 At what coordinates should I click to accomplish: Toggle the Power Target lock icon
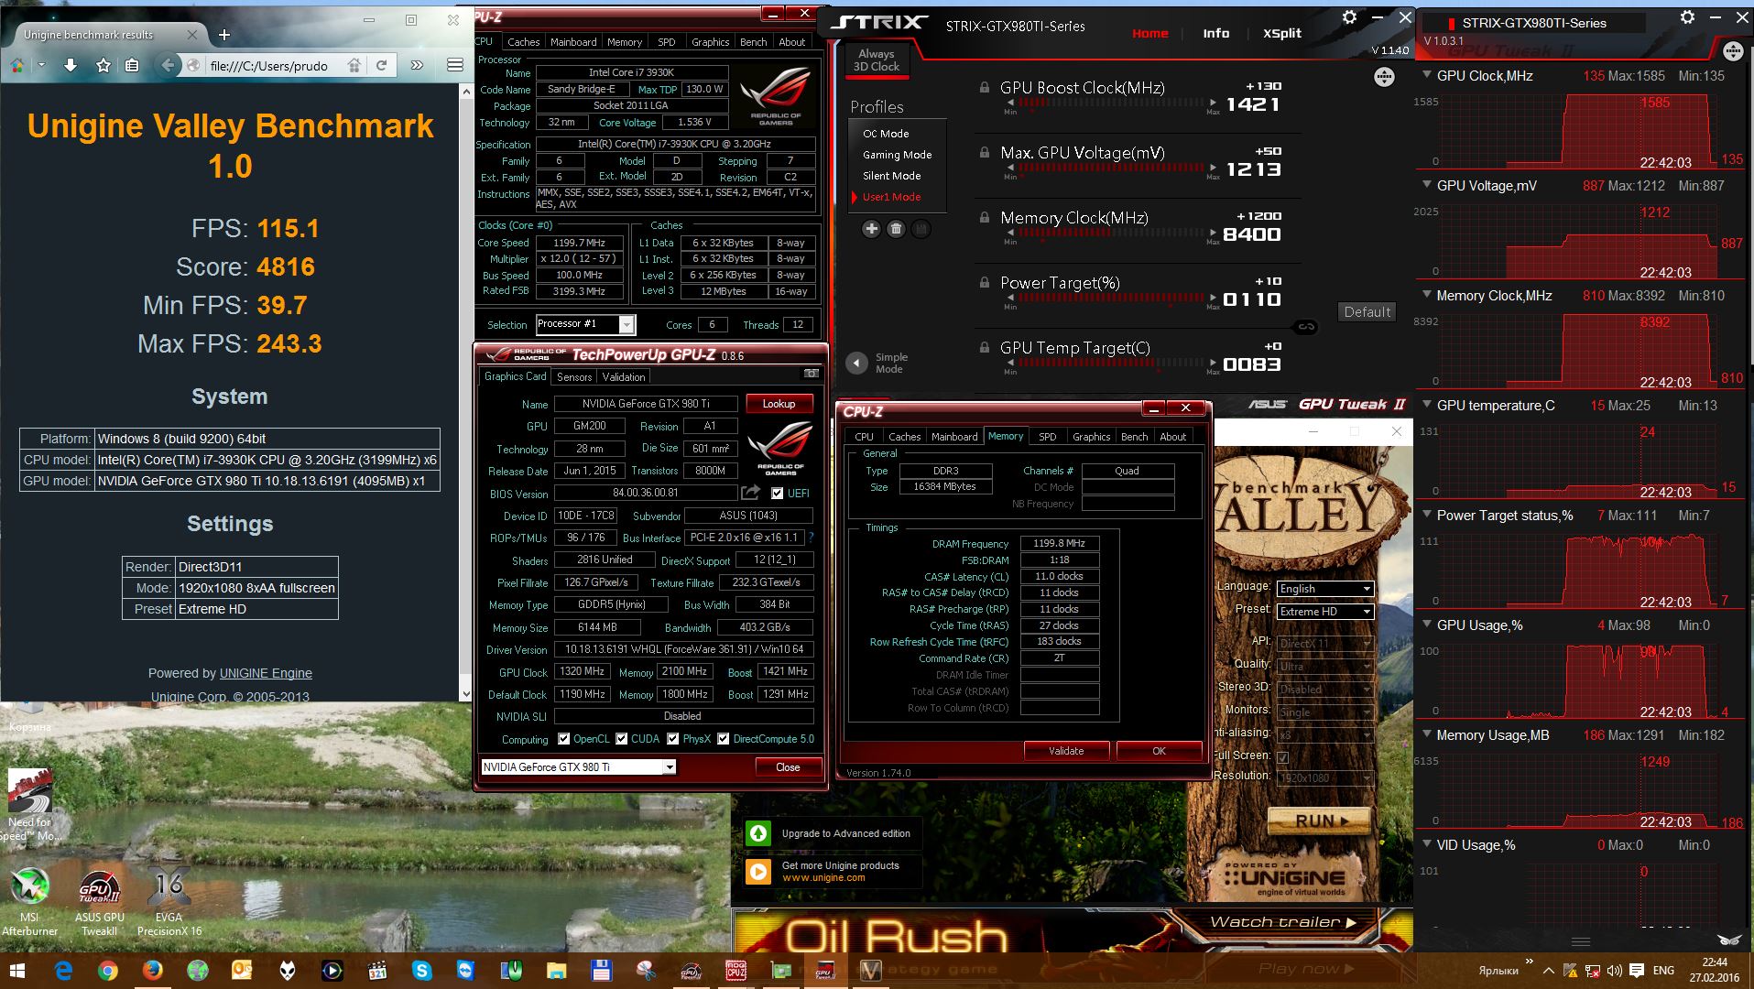click(985, 283)
